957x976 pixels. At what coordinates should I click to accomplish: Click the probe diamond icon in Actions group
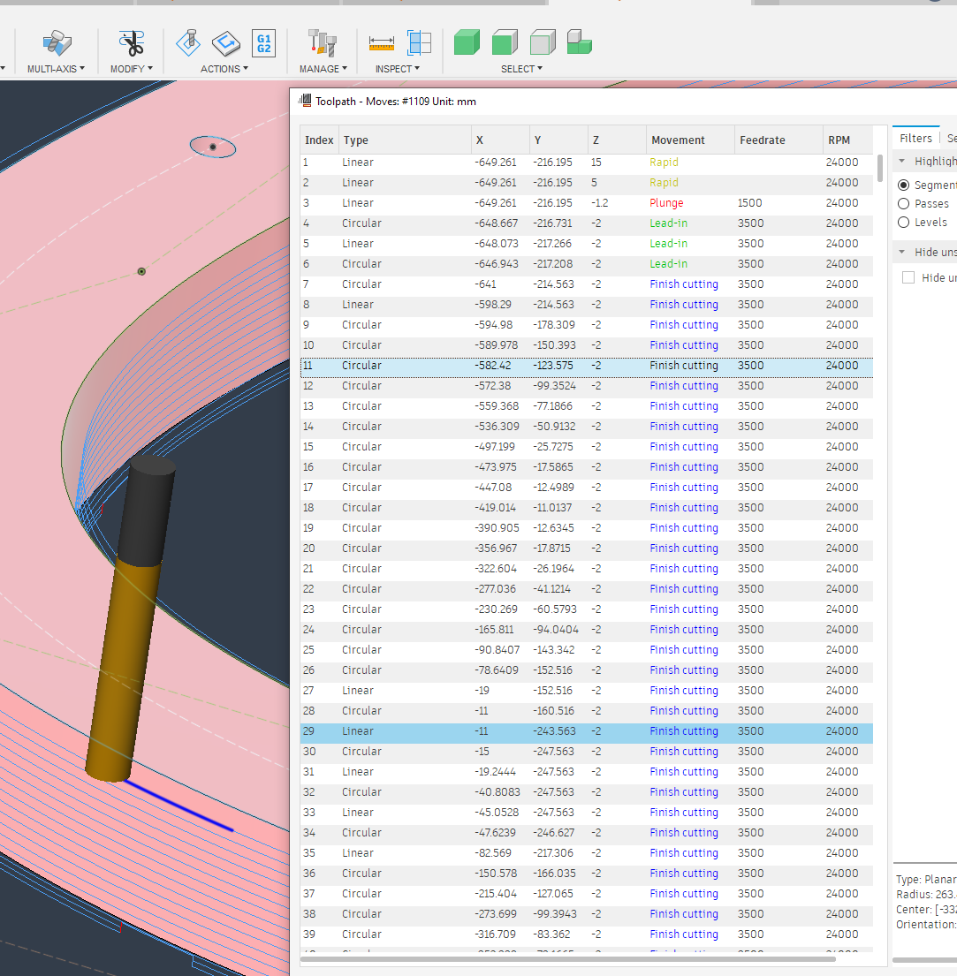point(187,42)
